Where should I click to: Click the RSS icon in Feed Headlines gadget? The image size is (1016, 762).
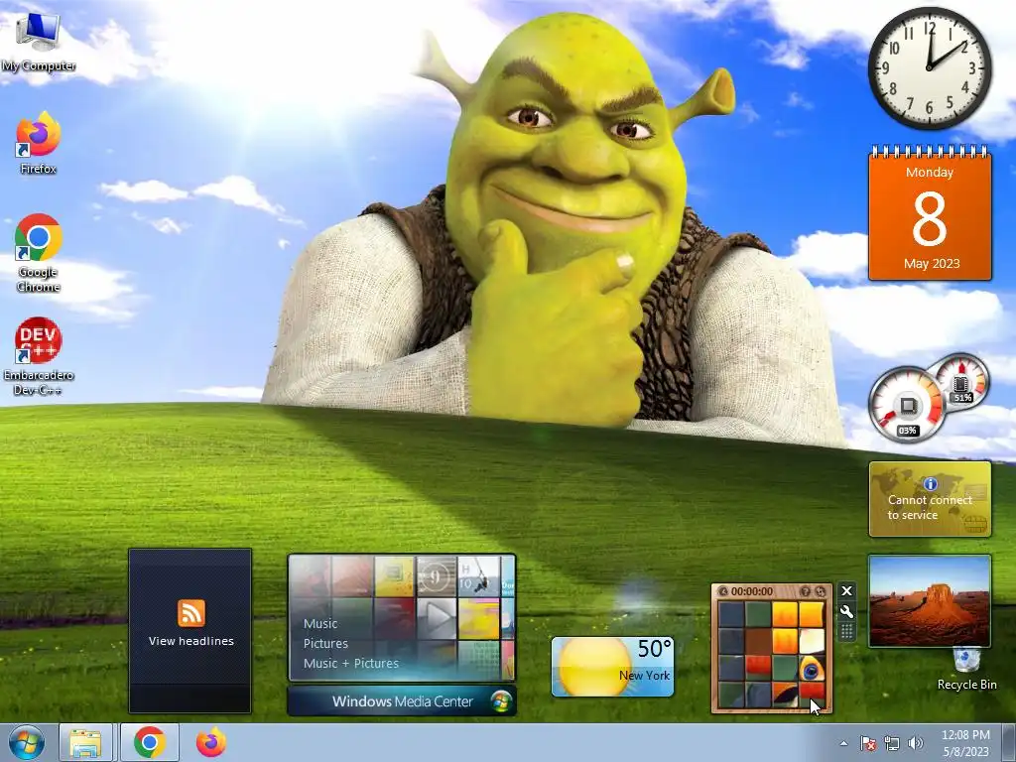(x=191, y=613)
